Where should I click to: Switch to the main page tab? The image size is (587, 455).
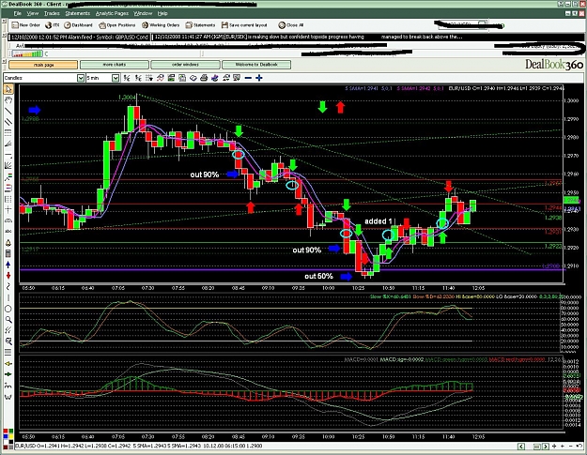pos(43,65)
